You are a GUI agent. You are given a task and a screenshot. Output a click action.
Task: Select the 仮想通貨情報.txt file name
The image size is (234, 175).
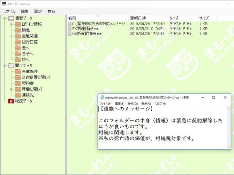click(x=87, y=34)
